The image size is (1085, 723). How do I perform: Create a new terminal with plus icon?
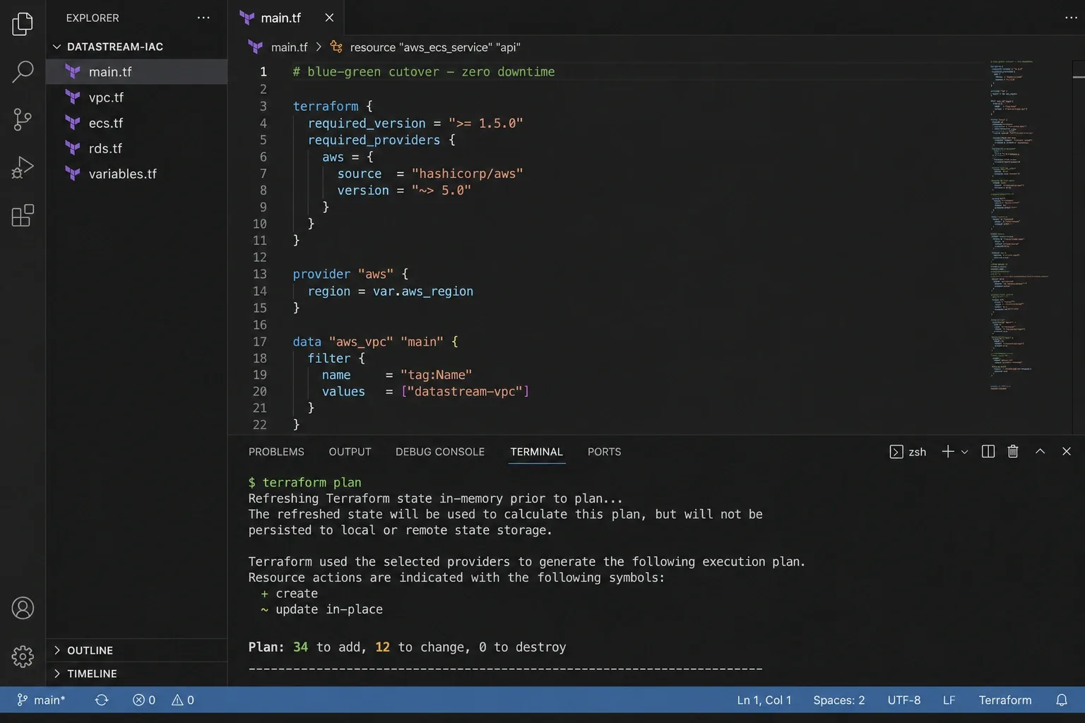tap(948, 452)
